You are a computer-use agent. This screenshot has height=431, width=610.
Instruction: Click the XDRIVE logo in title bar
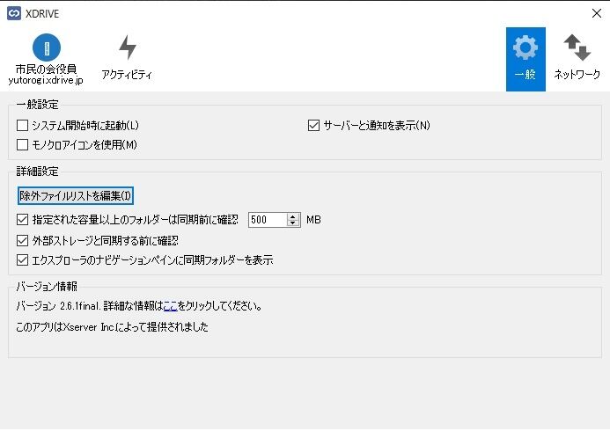click(x=14, y=13)
